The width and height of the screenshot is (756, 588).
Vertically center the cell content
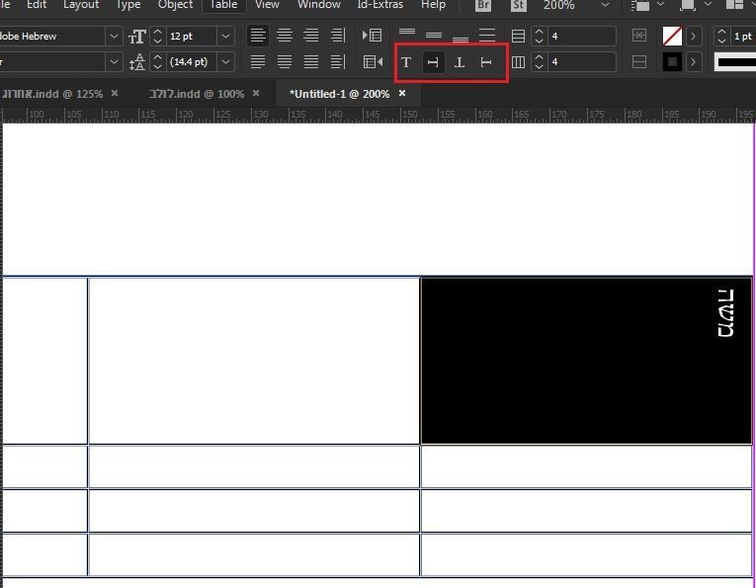click(434, 36)
